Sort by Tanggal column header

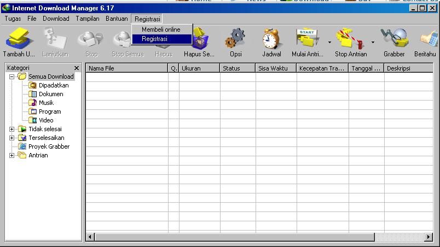tap(366, 68)
